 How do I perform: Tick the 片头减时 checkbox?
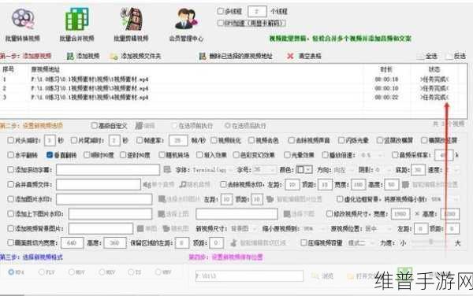(10, 140)
